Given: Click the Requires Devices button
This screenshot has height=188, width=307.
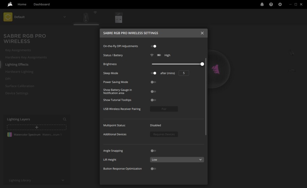Looking at the screenshot, I should [164, 134].
